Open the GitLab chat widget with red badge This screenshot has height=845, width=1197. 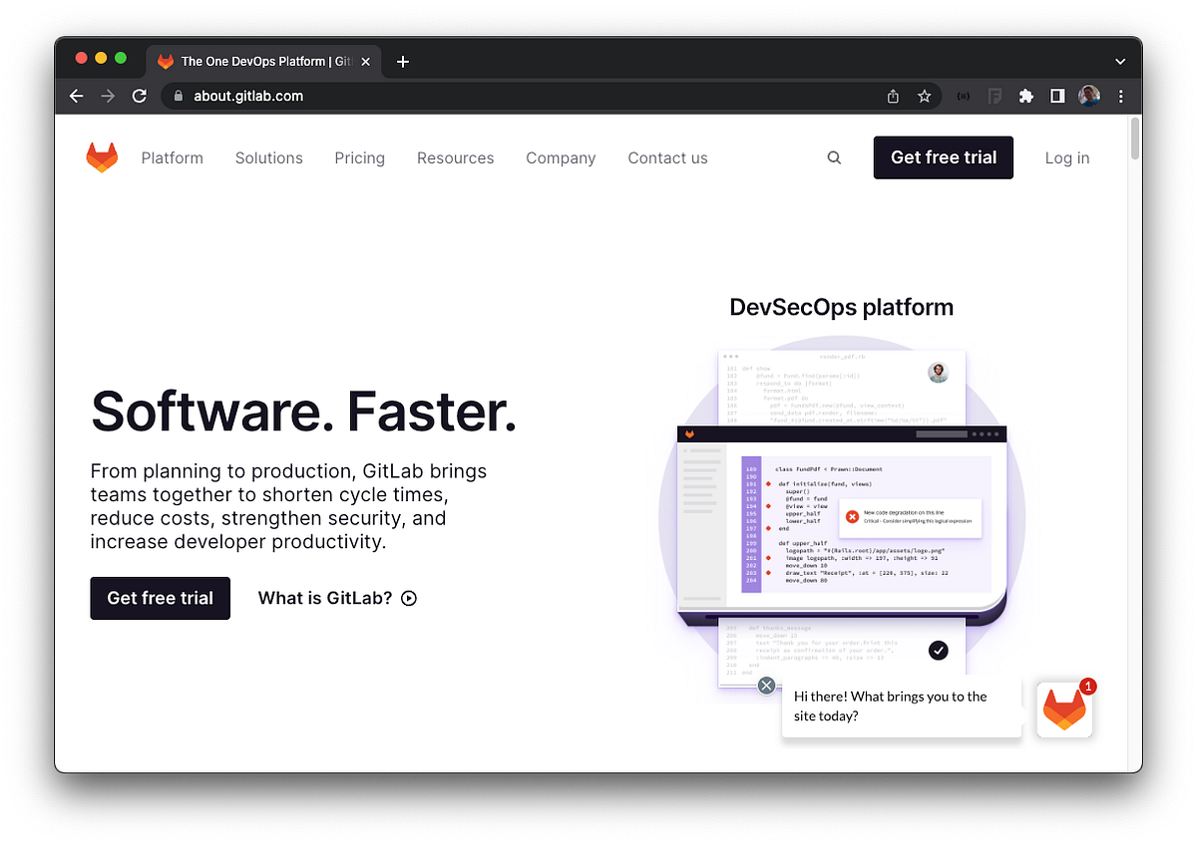click(1064, 708)
